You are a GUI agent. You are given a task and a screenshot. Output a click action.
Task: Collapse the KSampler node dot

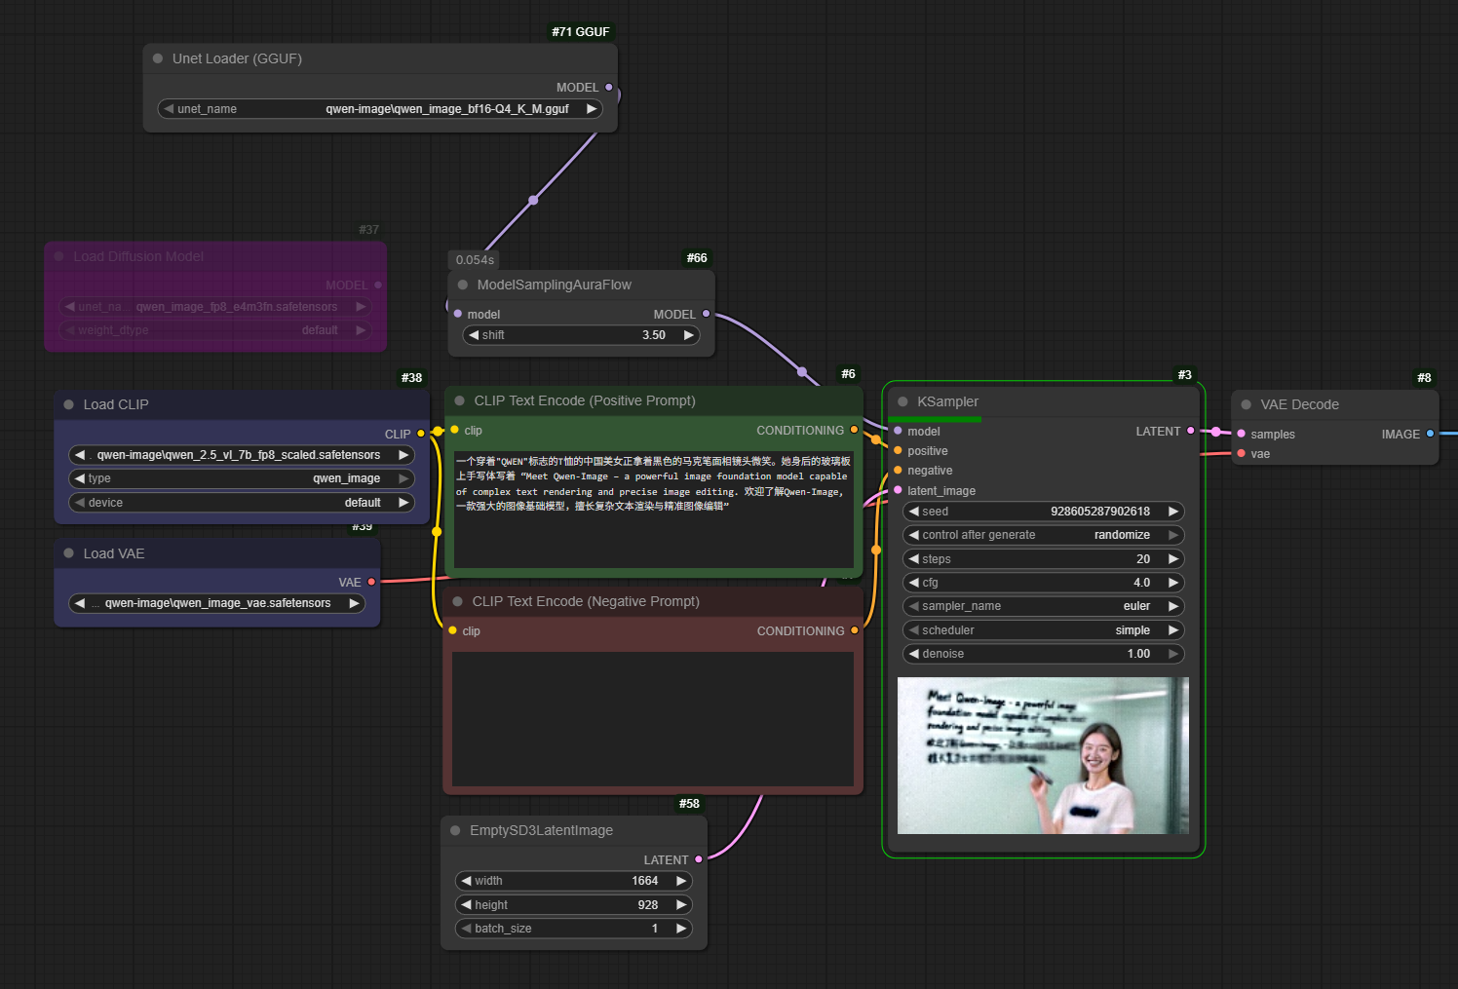[903, 401]
